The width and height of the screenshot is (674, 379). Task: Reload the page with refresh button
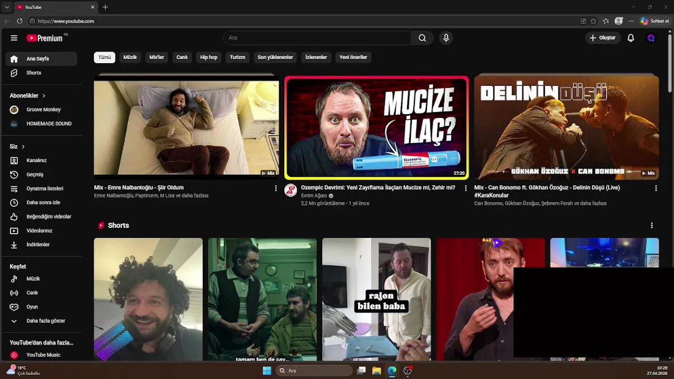[x=19, y=21]
